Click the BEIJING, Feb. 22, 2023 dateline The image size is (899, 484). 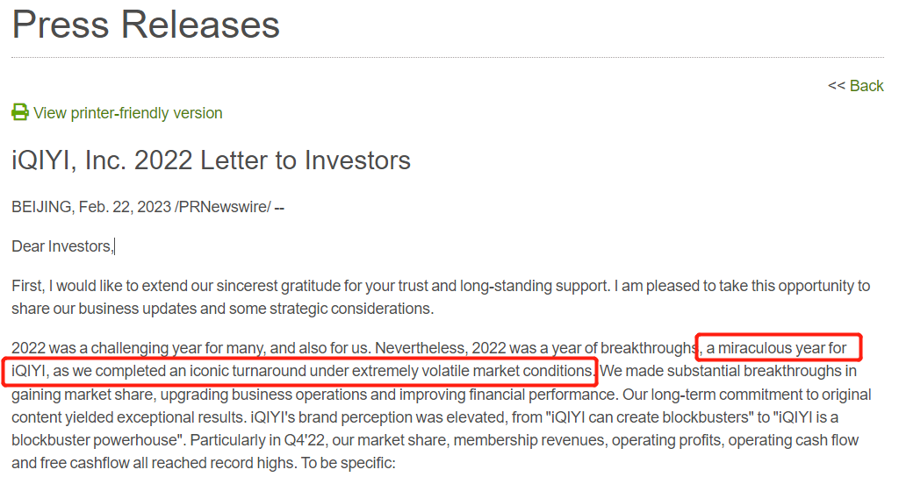click(x=91, y=207)
